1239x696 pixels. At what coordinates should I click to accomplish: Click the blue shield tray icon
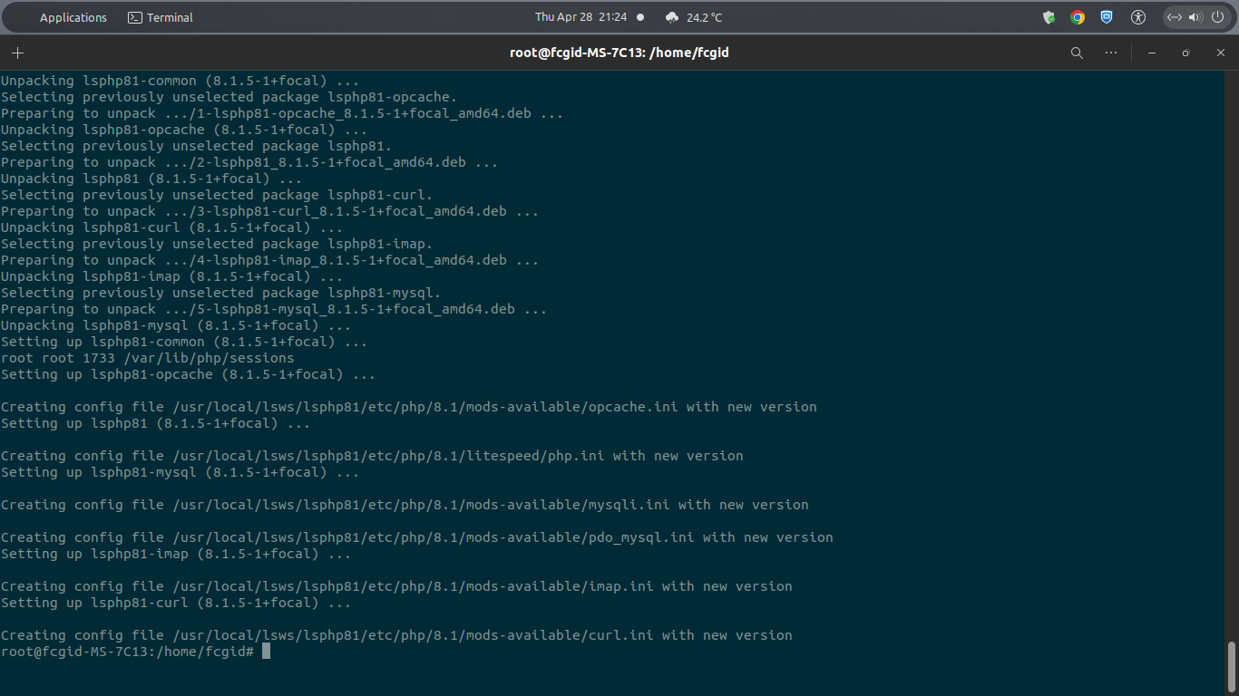click(1107, 17)
